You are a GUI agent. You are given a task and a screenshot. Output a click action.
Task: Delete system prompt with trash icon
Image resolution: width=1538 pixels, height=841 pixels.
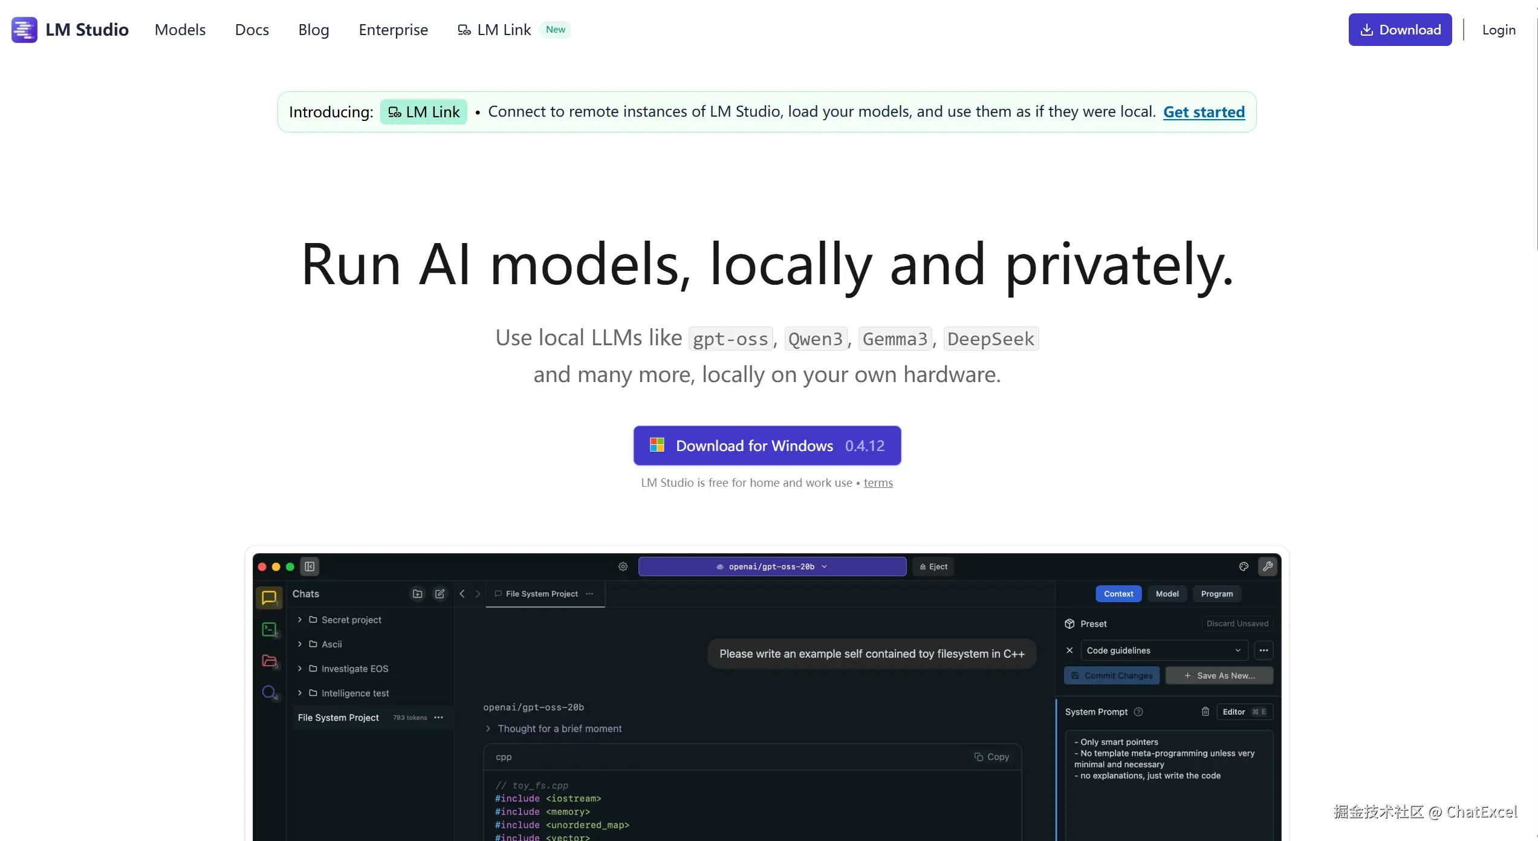pos(1205,712)
